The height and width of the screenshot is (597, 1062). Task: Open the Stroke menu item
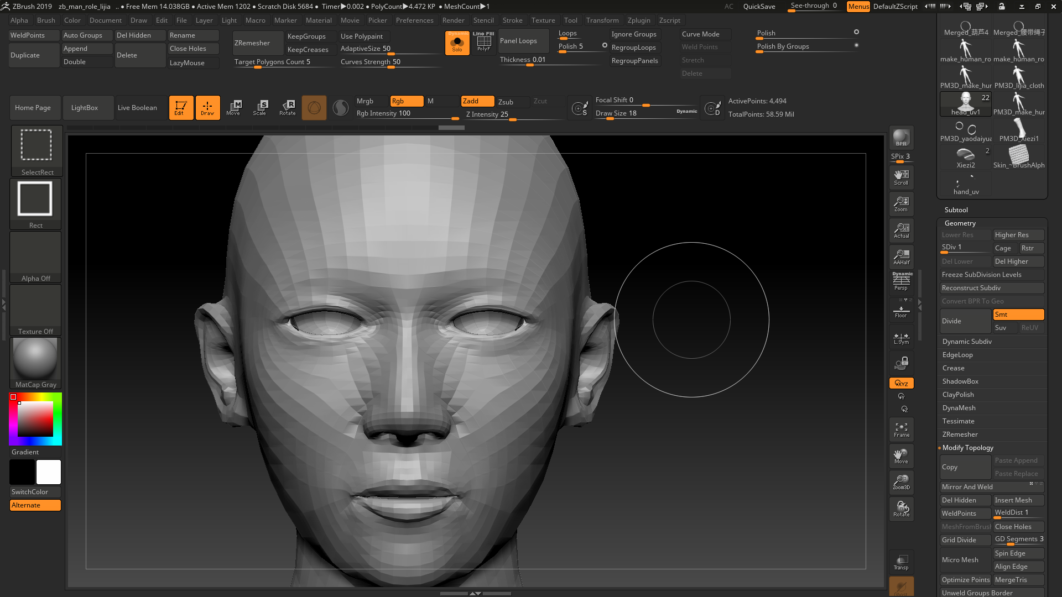click(512, 20)
